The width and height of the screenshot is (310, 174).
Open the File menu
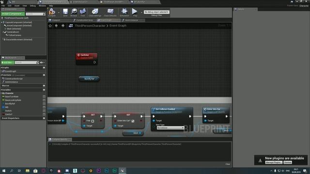pos(3,6)
